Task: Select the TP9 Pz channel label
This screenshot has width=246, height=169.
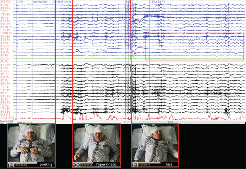Action: 6,109
